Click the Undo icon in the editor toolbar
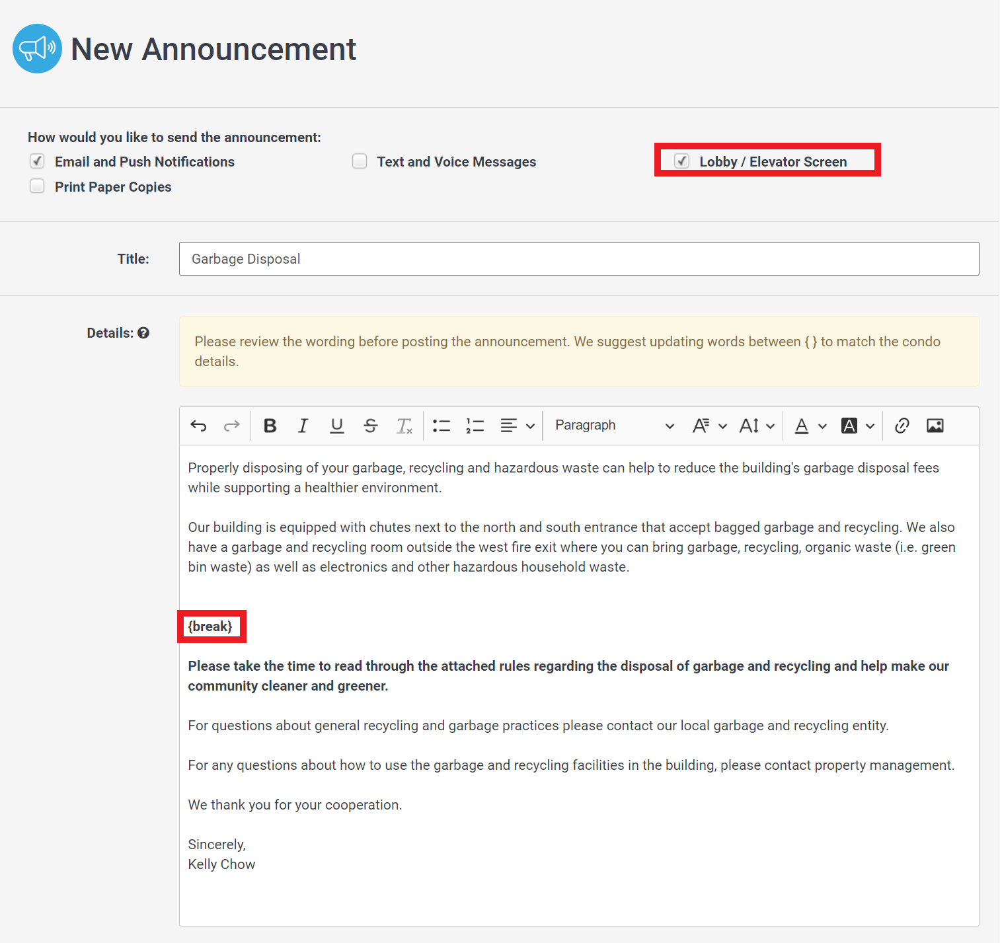Image resolution: width=1000 pixels, height=943 pixels. (198, 426)
